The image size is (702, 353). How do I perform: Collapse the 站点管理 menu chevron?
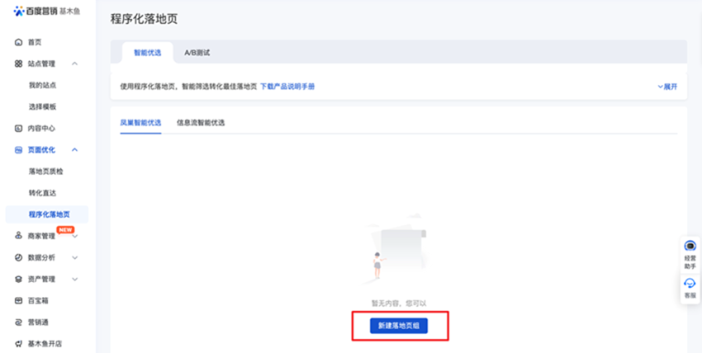point(75,64)
